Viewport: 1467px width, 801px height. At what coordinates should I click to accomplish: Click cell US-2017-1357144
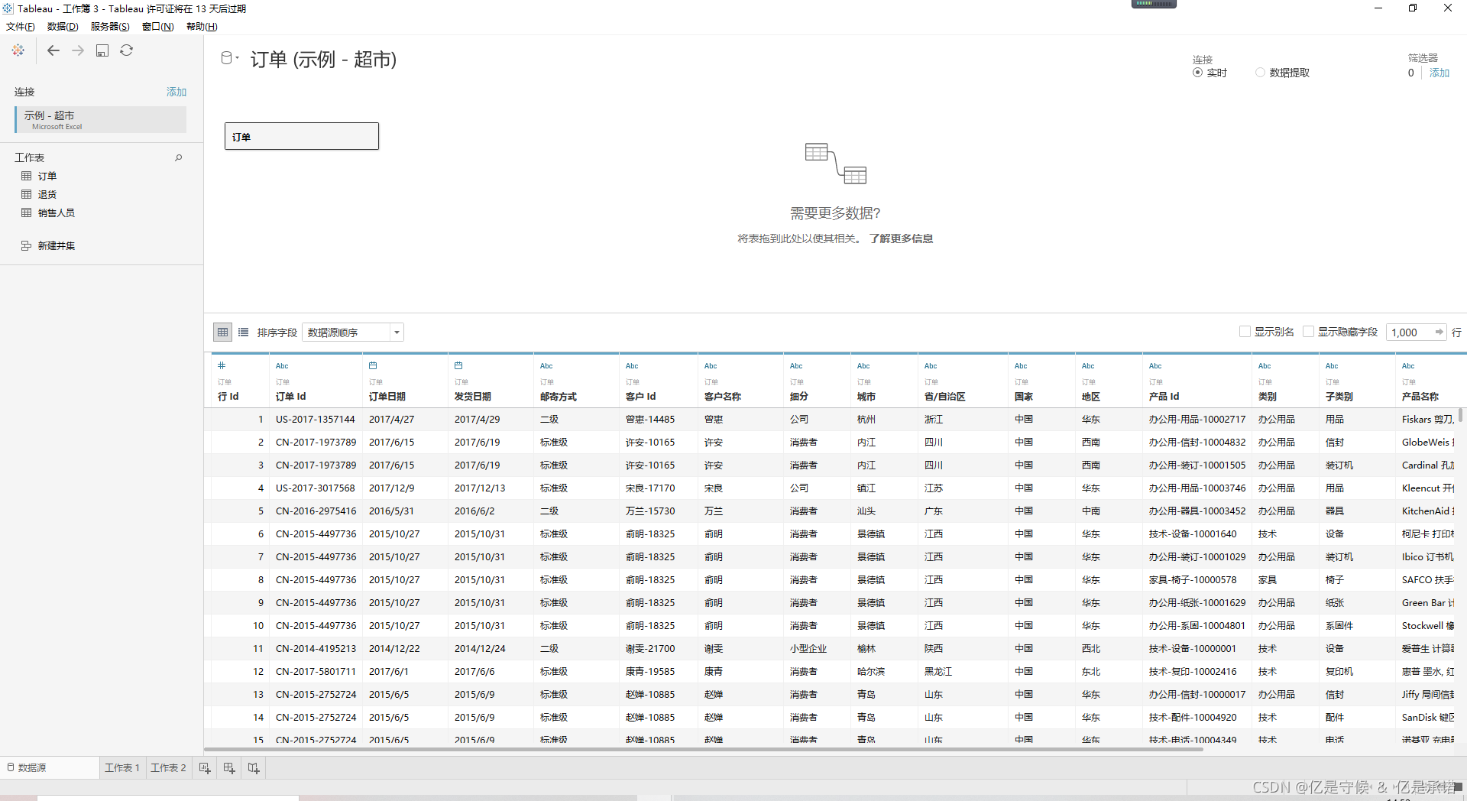pos(316,419)
